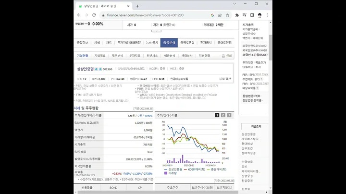346x194 pixels.
Task: Select the 재무분석 sub-tab
Action: [117, 56]
